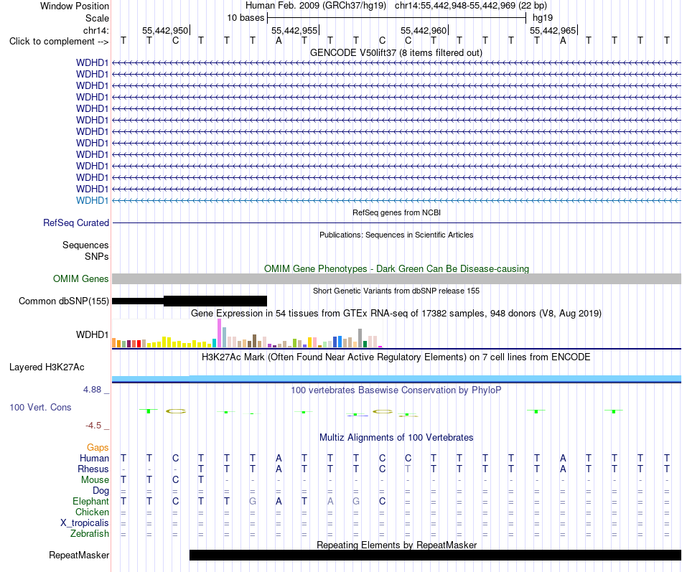Open 'Repeating Elements by RepeatMasker' title

396,545
